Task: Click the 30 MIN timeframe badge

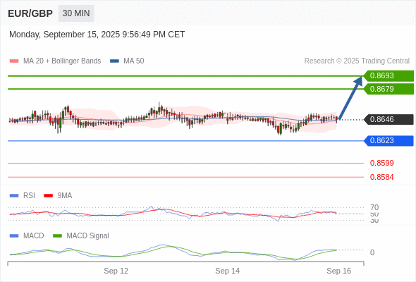Action: pos(76,13)
